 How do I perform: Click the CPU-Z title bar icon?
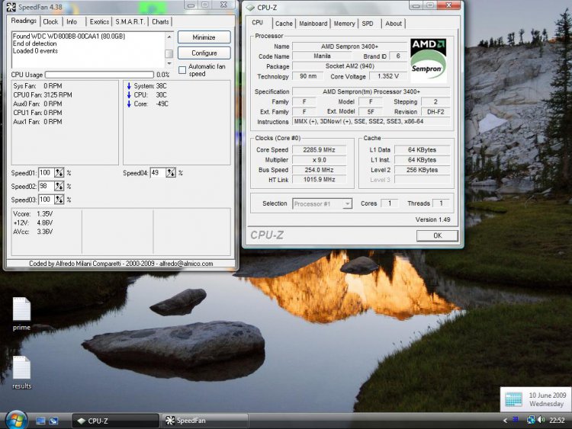(x=250, y=8)
